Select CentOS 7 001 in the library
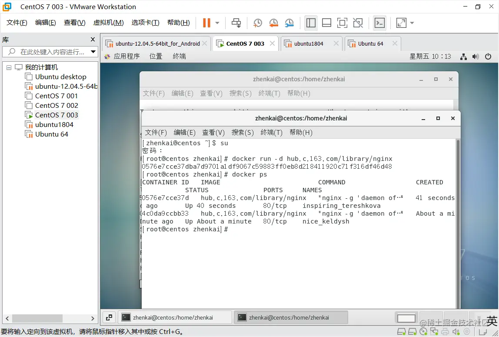Image resolution: width=499 pixels, height=337 pixels. (x=57, y=96)
